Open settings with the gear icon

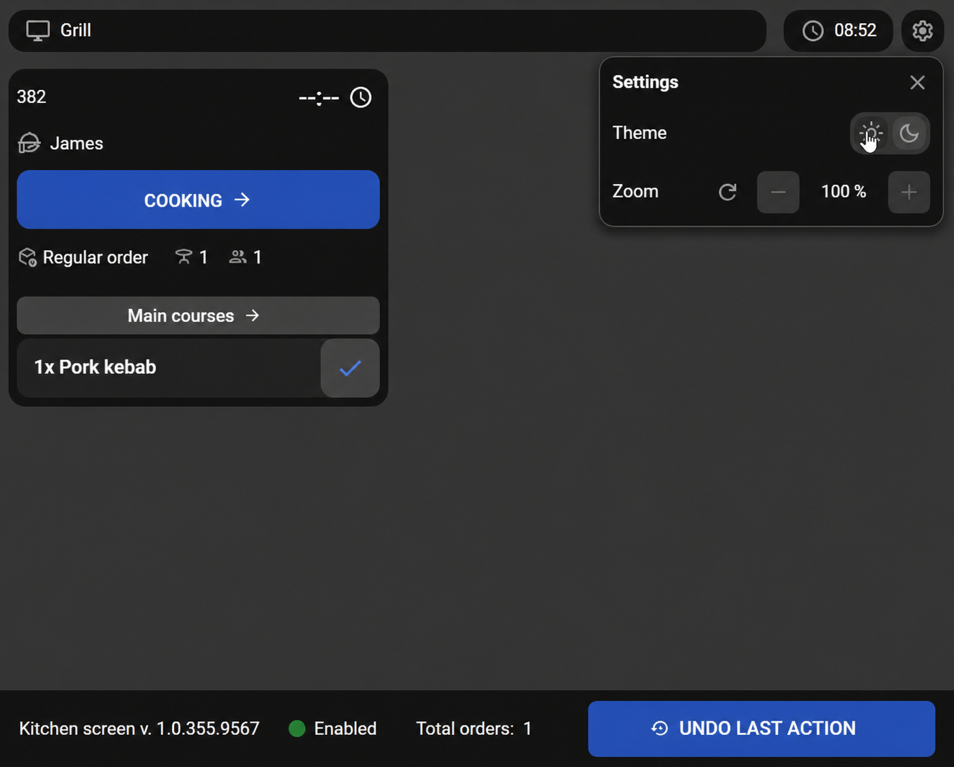pos(922,31)
